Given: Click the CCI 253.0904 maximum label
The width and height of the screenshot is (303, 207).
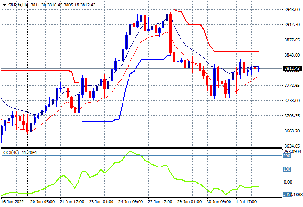Looking at the screenshot, I should click(x=292, y=152).
